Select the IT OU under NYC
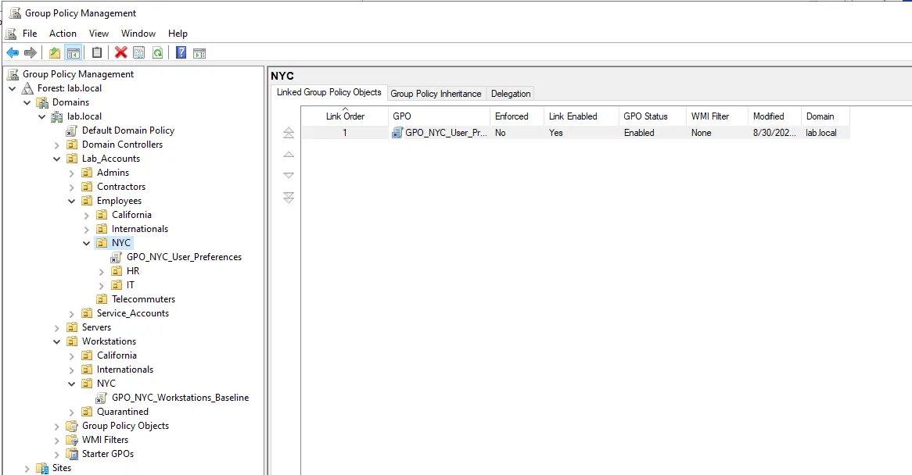912x475 pixels. 131,285
